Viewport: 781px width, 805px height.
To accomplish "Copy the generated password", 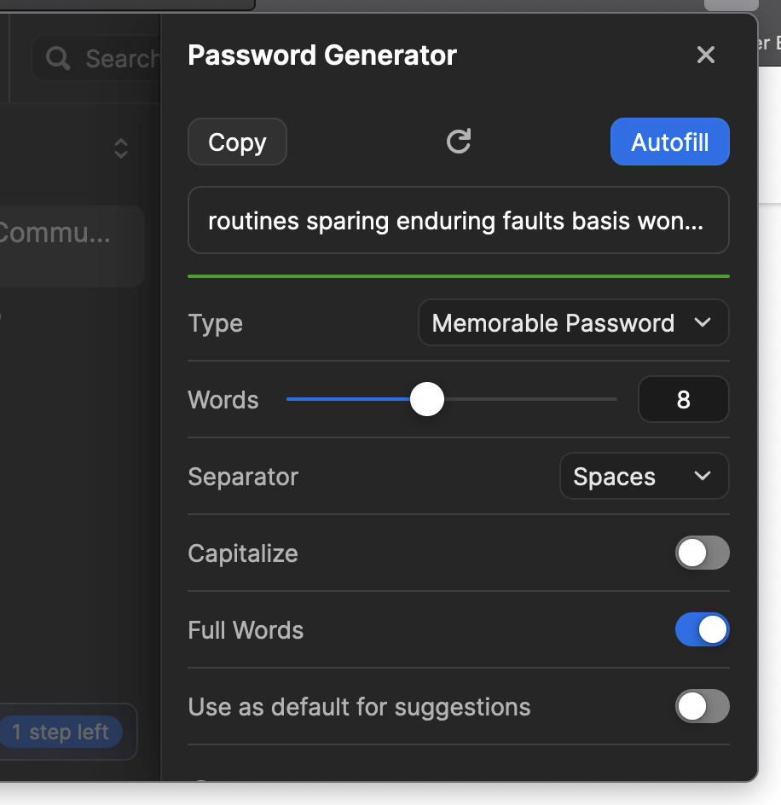I will (x=237, y=142).
